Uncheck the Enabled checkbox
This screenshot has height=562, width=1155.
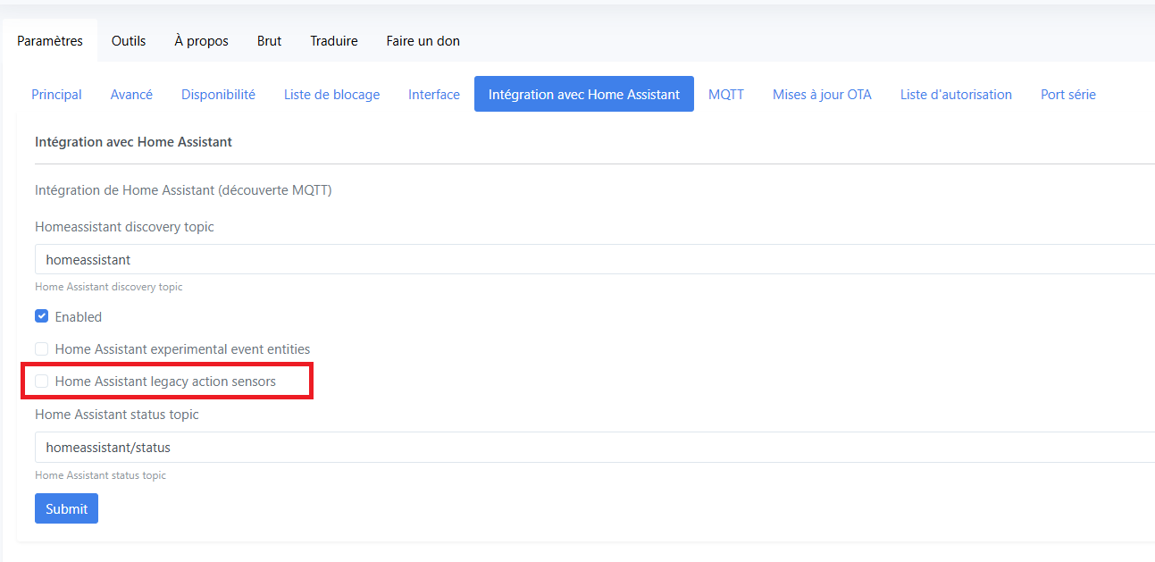[x=41, y=316]
